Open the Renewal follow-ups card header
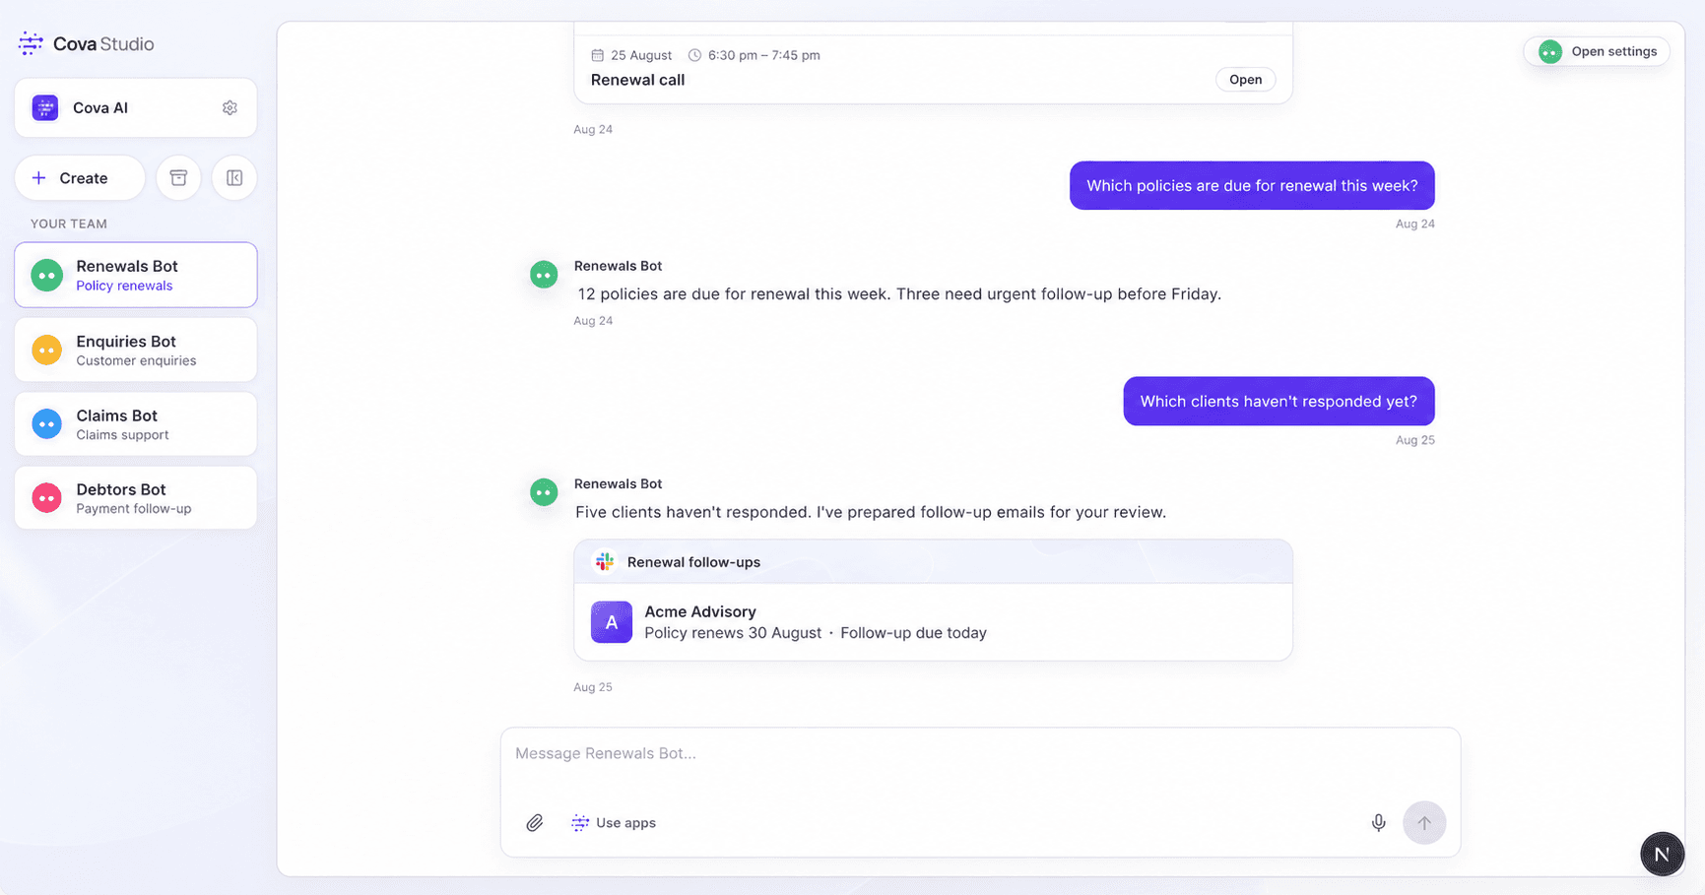Screen dimensions: 1705x895 tap(933, 562)
